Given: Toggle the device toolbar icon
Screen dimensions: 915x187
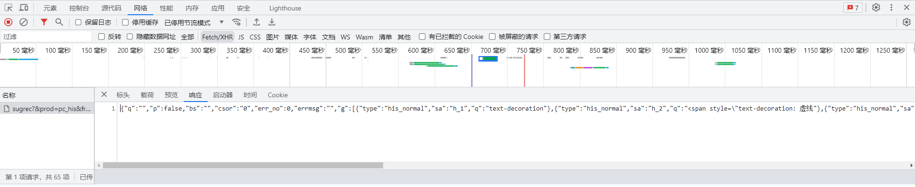Looking at the screenshot, I should 24,8.
